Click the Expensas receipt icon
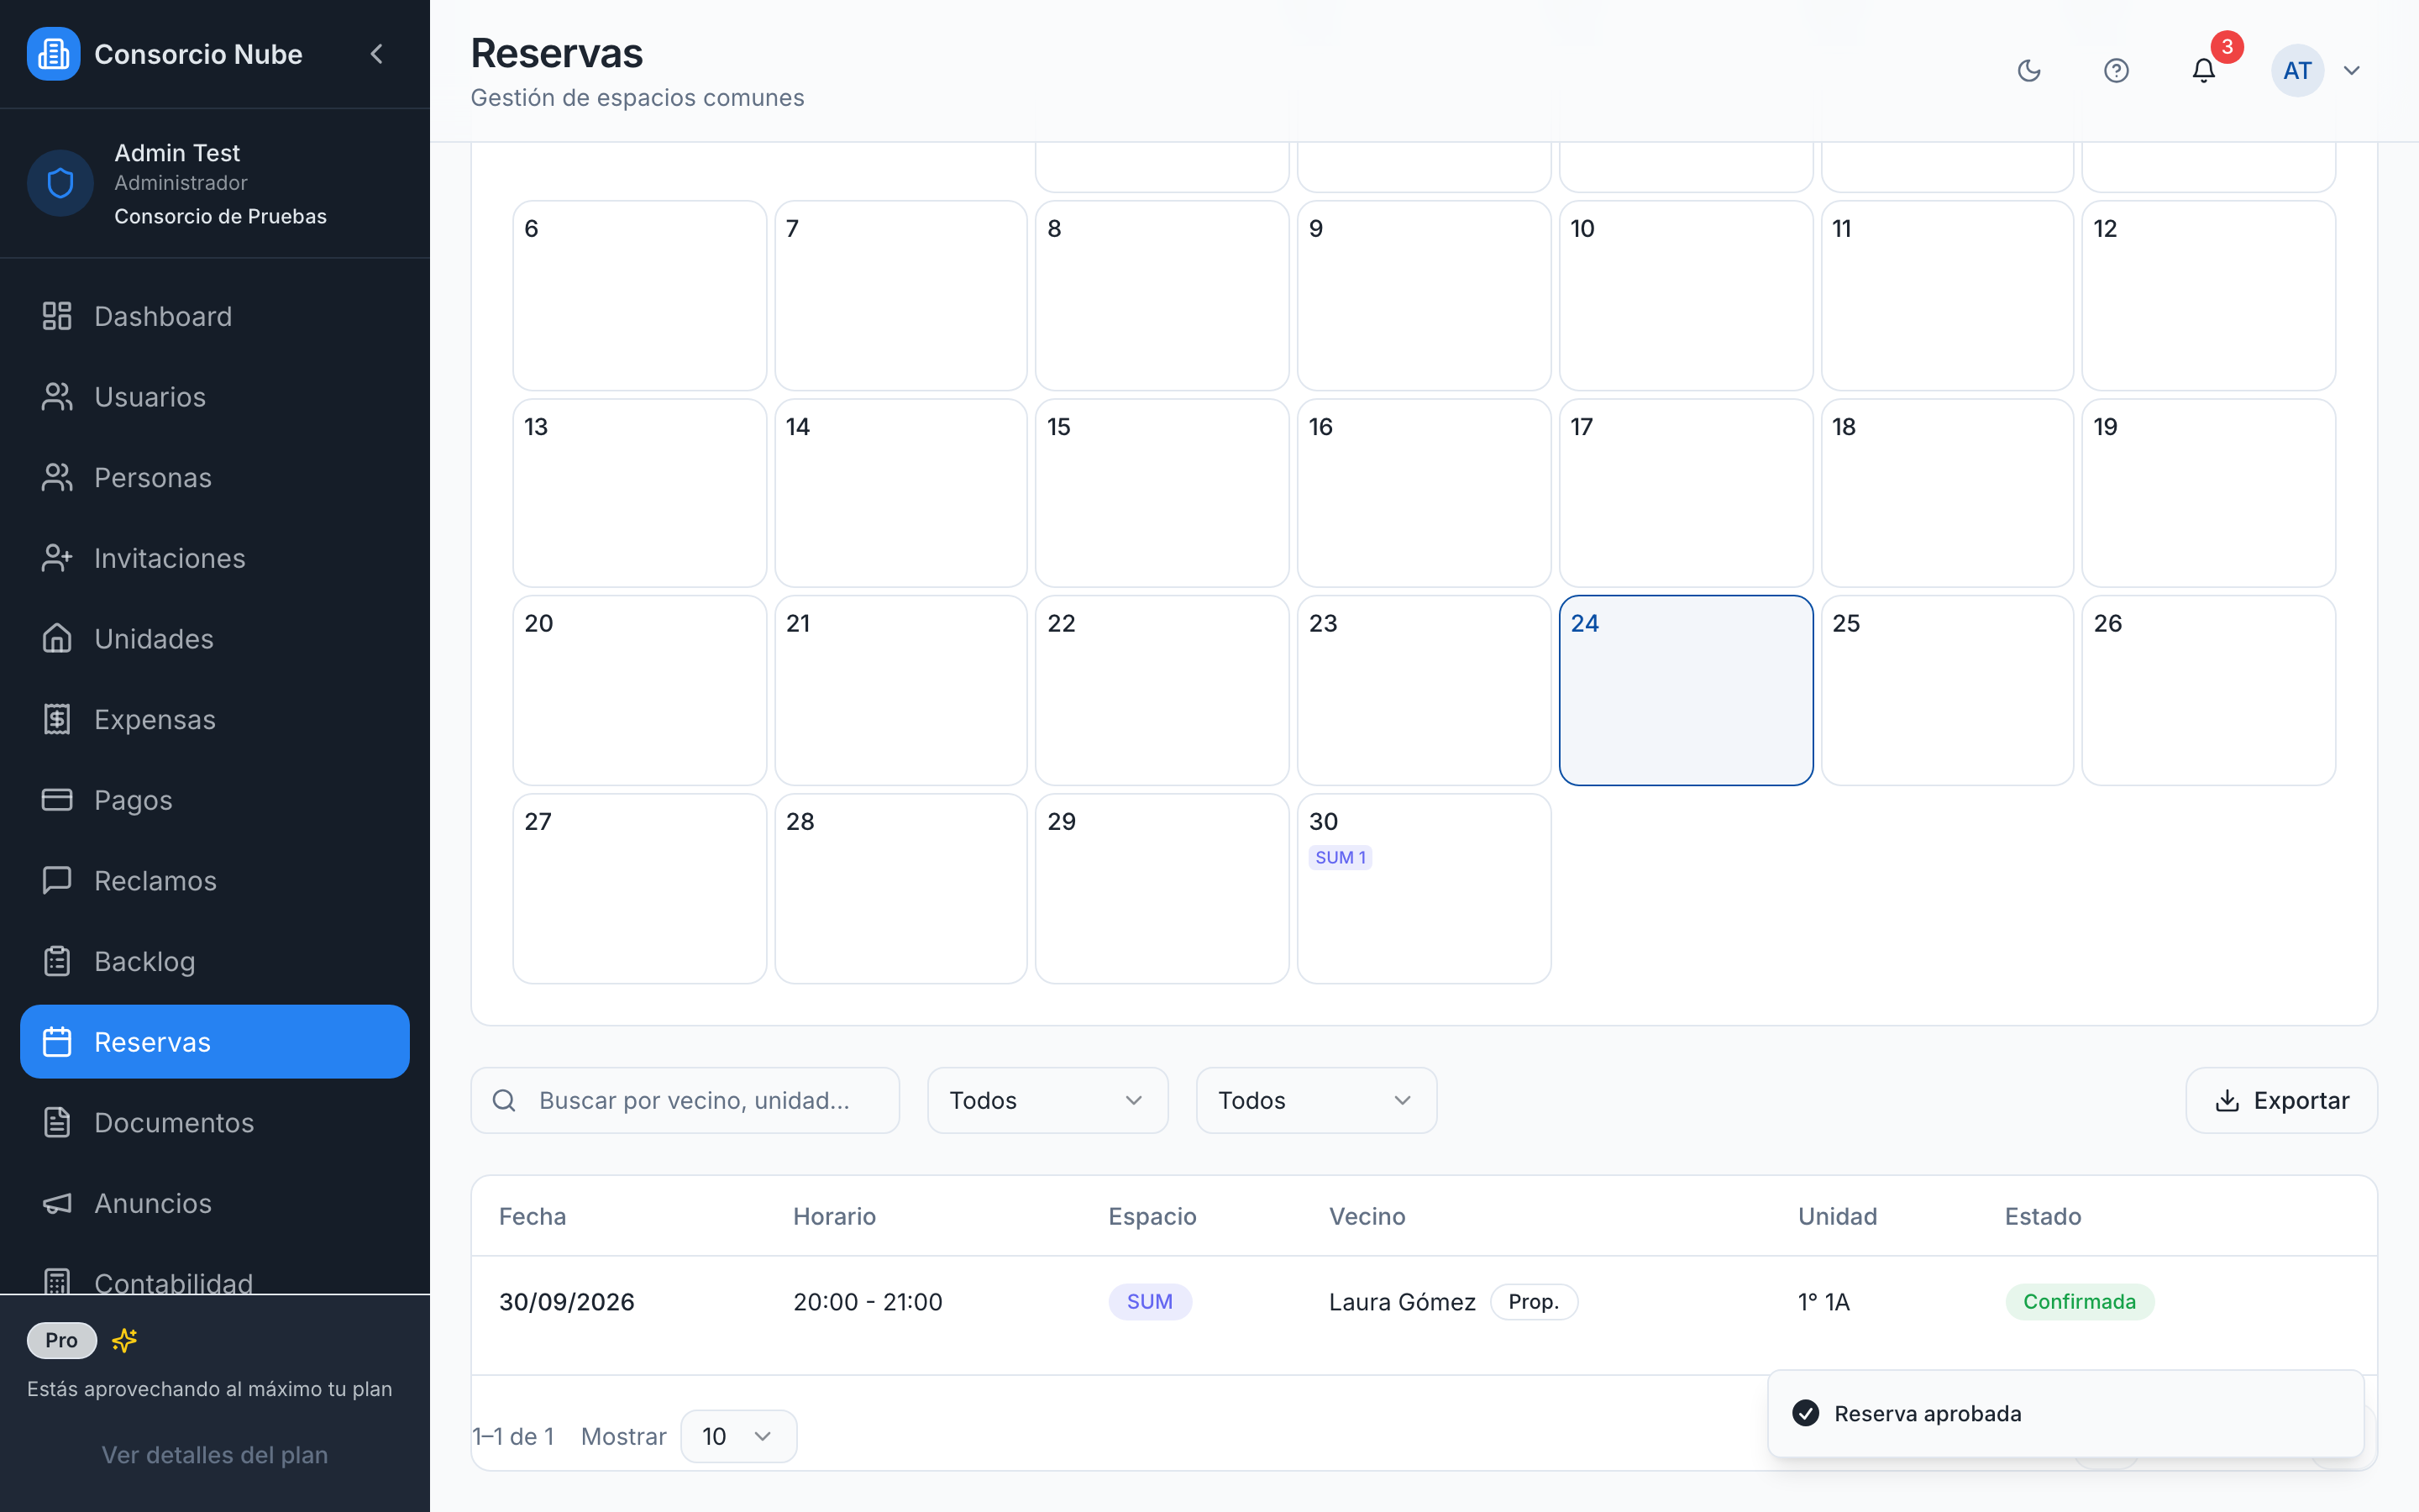This screenshot has width=2419, height=1512. point(57,719)
